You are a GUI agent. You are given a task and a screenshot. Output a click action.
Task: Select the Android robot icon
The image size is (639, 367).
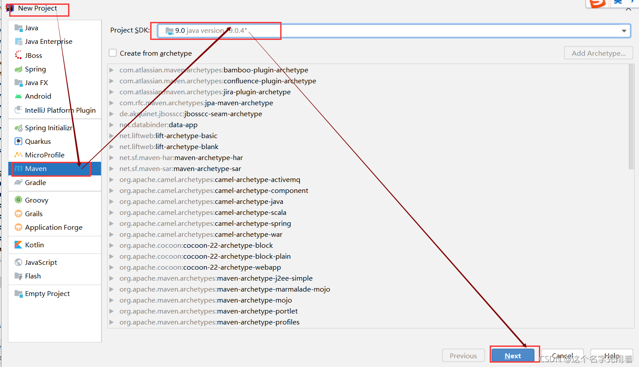18,96
